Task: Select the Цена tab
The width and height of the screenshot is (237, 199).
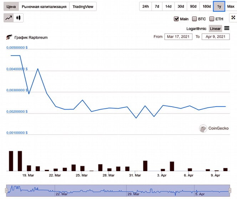Action: (11, 7)
